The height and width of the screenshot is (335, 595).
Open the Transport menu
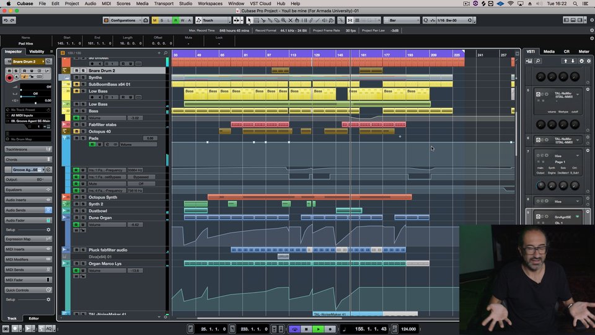tap(164, 4)
